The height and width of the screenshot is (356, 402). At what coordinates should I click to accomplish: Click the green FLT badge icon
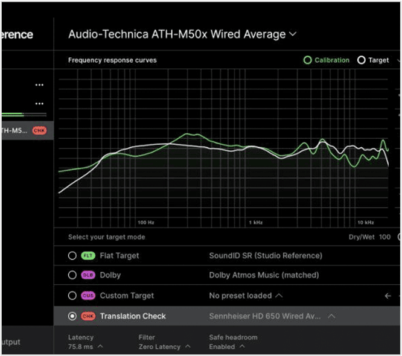coord(88,256)
